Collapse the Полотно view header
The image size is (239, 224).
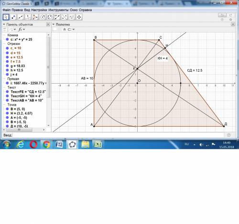[54, 24]
